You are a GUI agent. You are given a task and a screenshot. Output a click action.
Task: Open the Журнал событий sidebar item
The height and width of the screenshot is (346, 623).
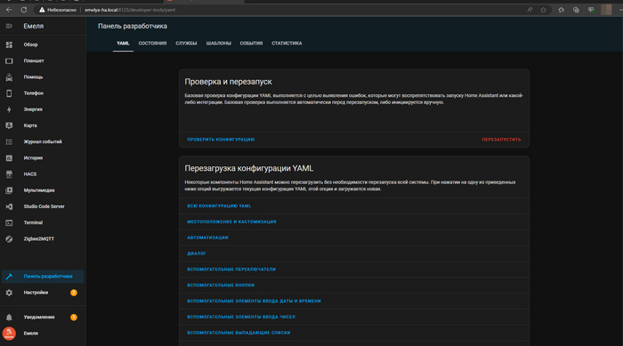(x=43, y=141)
